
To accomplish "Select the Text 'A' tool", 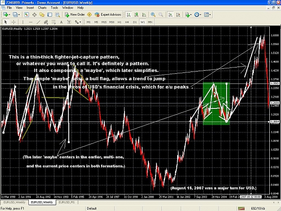I will [x=61, y=22].
